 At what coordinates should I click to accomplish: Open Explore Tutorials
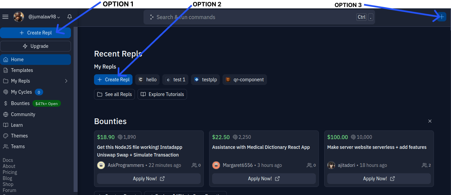162,94
